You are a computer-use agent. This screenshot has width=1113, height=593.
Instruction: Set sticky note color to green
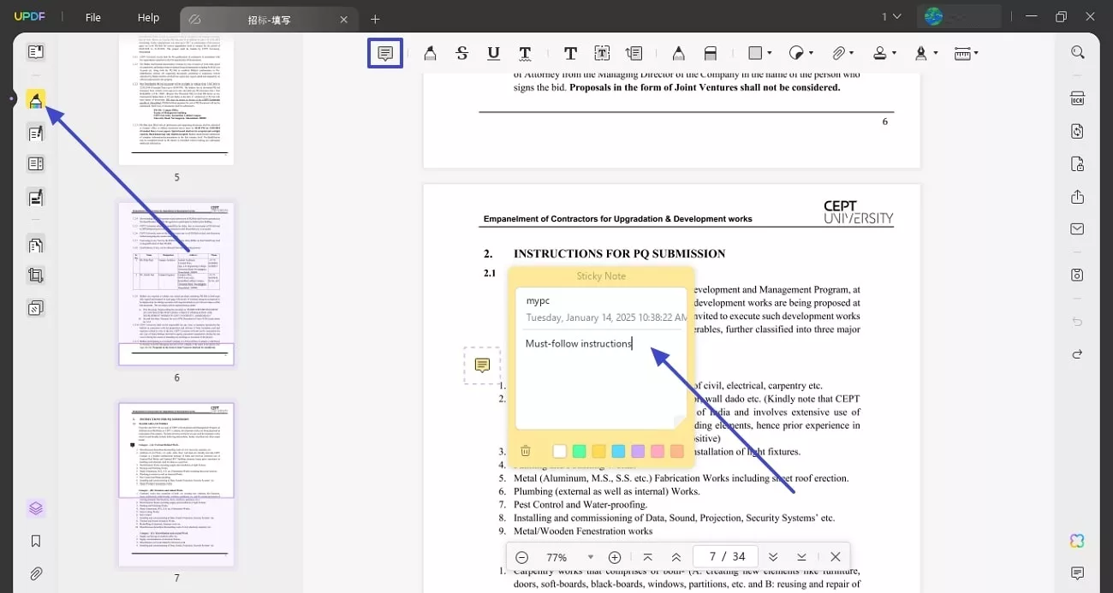[x=579, y=451]
